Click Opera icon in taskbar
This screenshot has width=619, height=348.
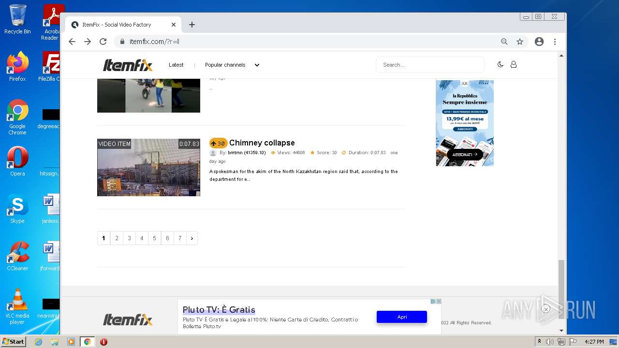103,342
